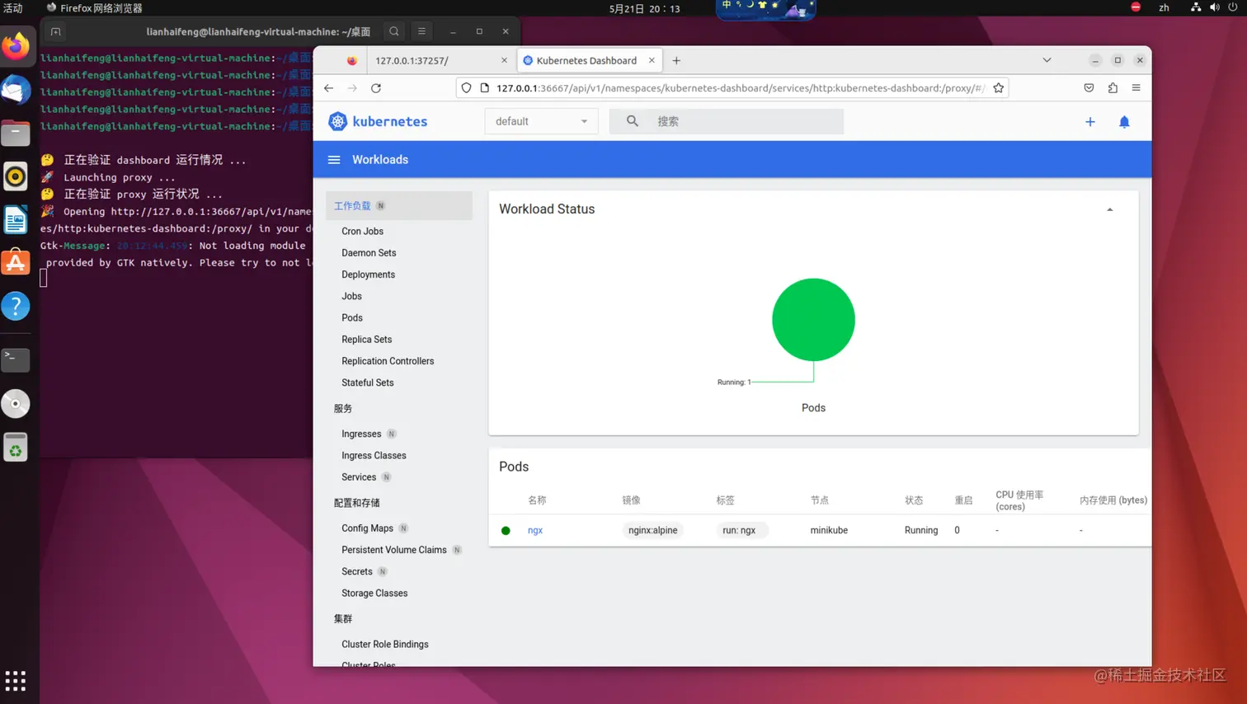Open Firefox from the Ubuntu dock

16,46
